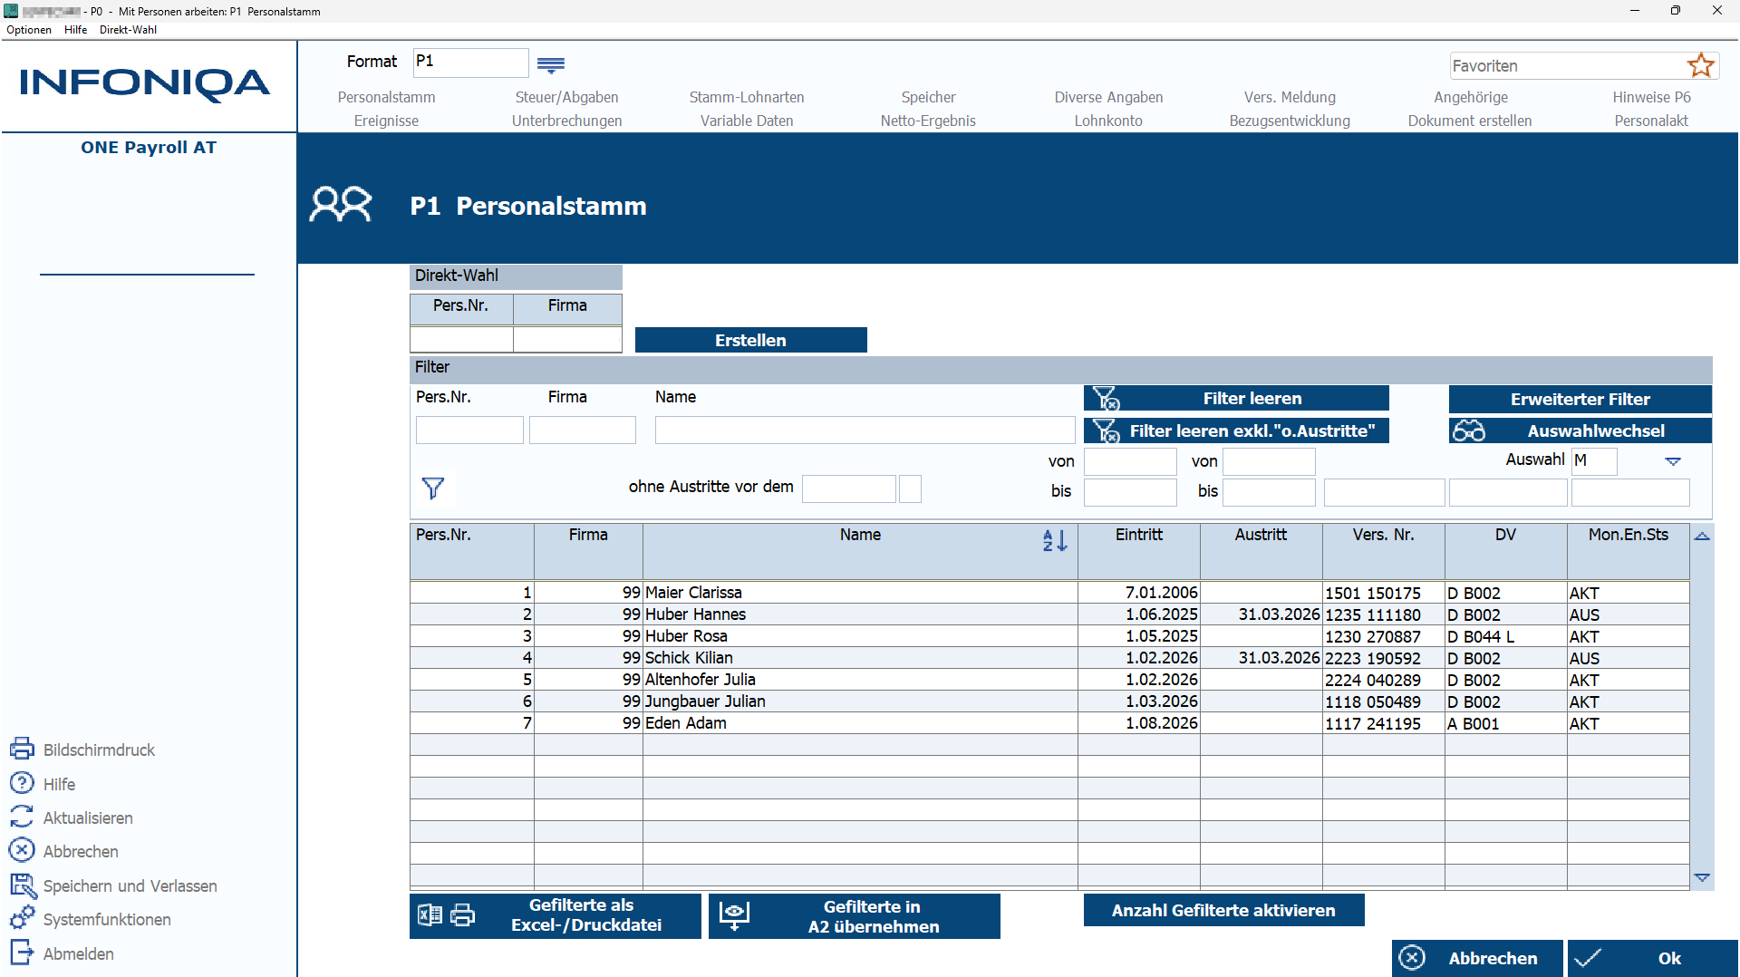Click the table scroll down arrow
The image size is (1740, 977).
[x=1702, y=877]
